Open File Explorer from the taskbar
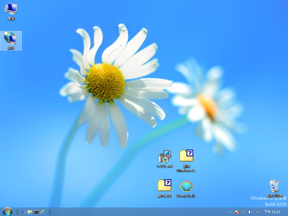 click(x=30, y=212)
